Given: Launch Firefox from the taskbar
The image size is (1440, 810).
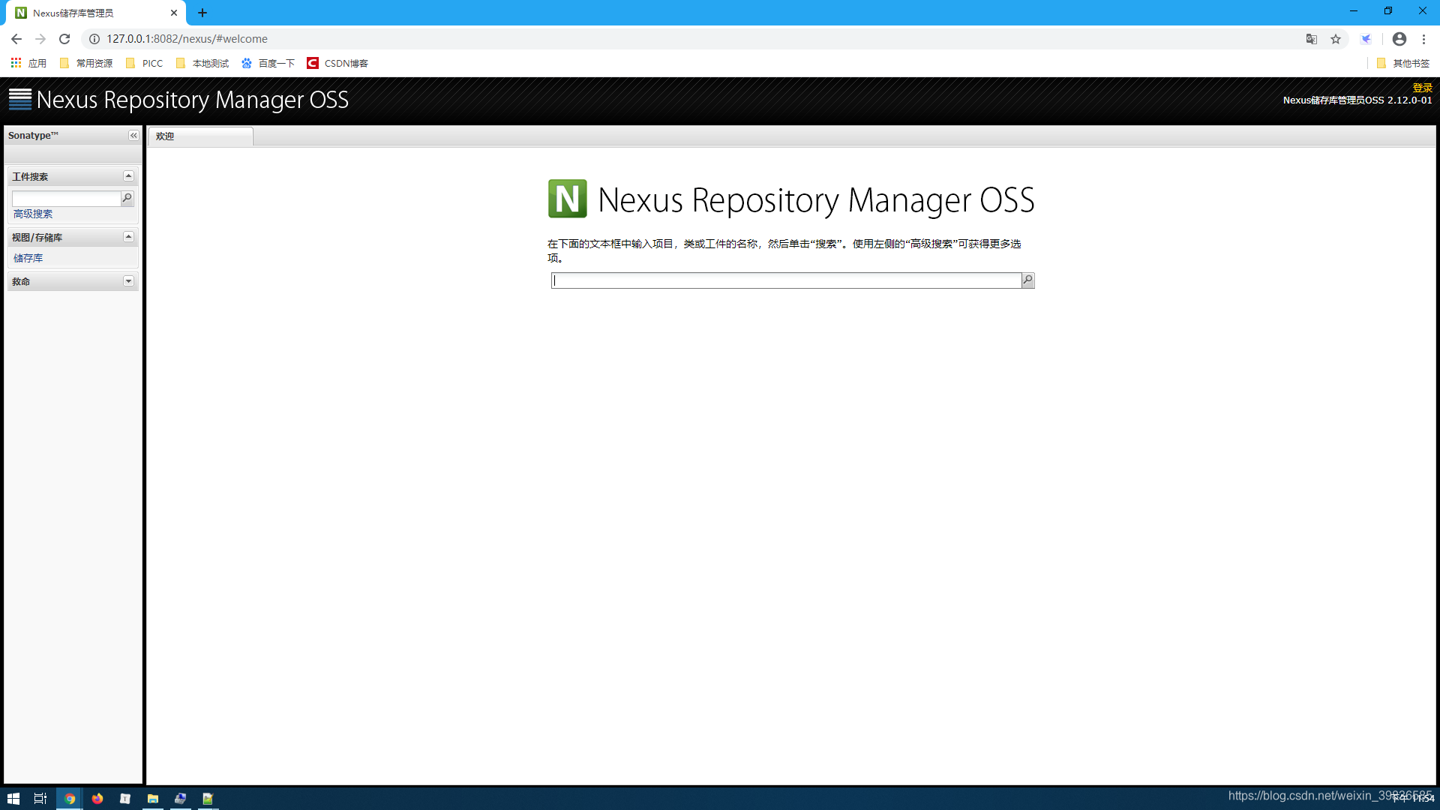Looking at the screenshot, I should [x=97, y=799].
